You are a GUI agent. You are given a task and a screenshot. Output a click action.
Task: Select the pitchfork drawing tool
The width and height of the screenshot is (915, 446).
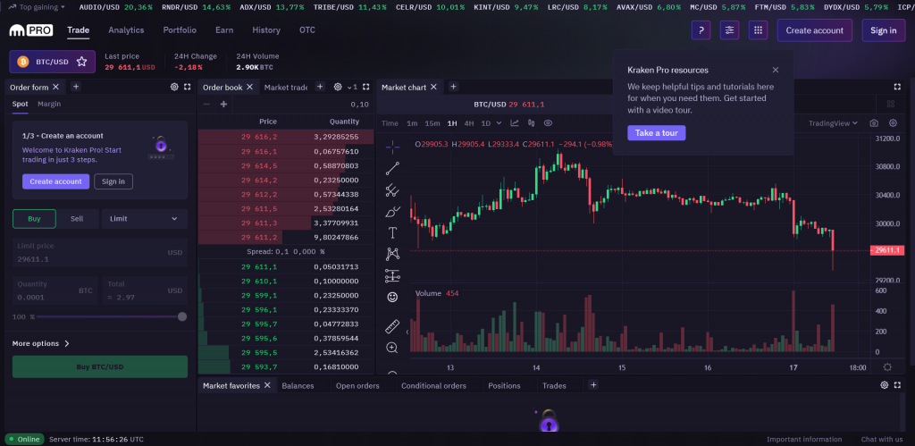[393, 190]
